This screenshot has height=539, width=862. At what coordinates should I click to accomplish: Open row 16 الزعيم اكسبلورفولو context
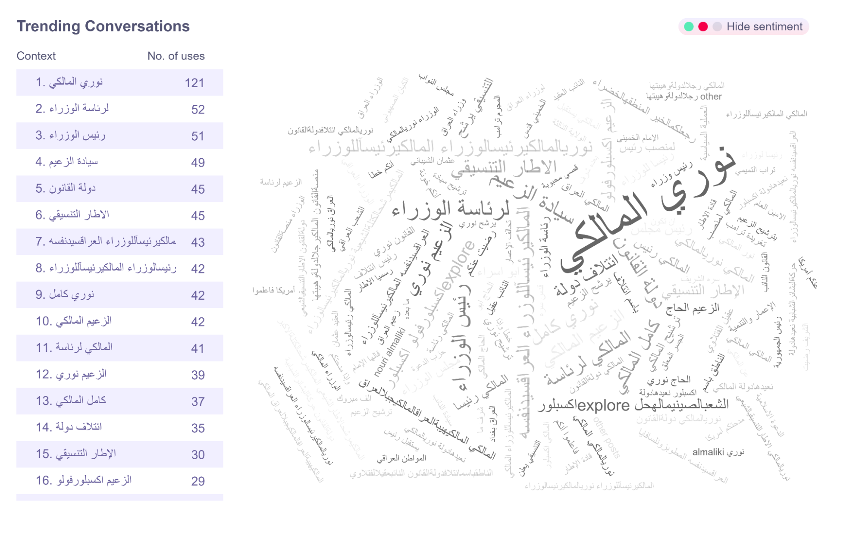[119, 481]
